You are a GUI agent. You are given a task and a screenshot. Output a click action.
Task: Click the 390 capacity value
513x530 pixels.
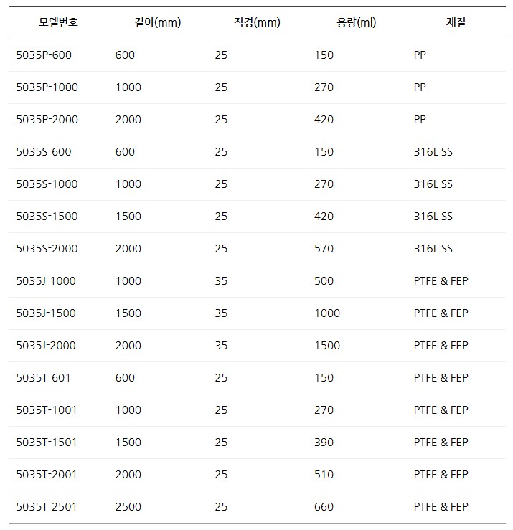[324, 443]
